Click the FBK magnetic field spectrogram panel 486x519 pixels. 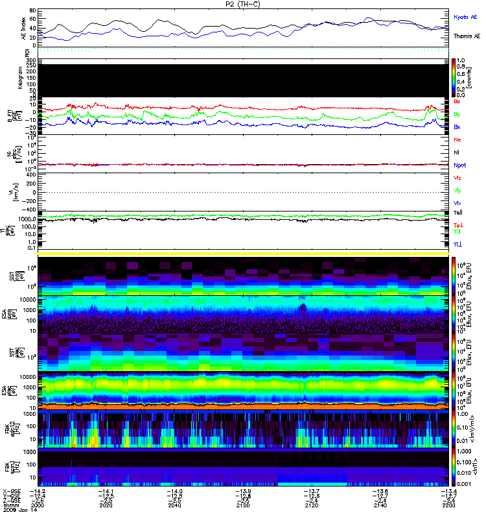click(x=243, y=467)
